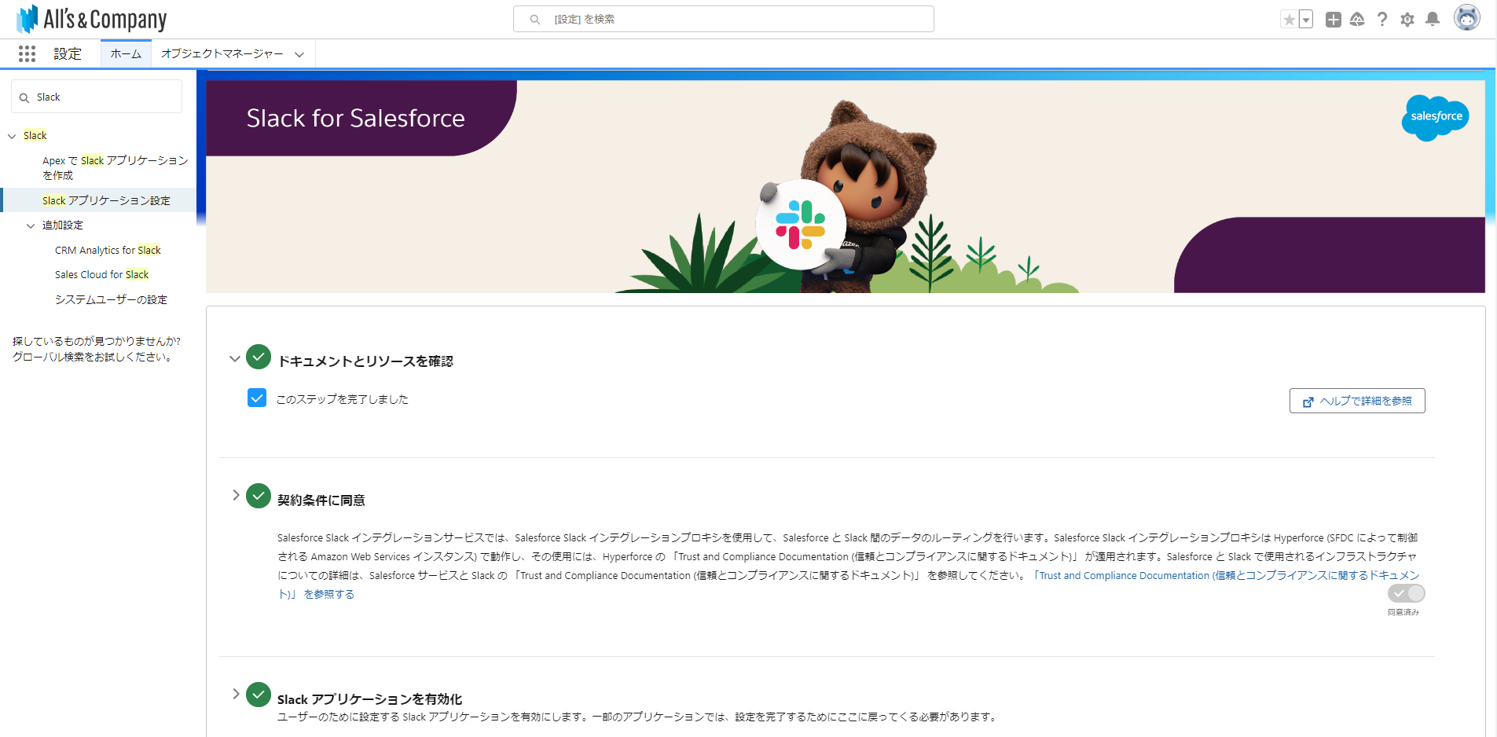This screenshot has height=737, width=1497.
Task: Click the Quick Find box containing Slack
Action: (97, 97)
